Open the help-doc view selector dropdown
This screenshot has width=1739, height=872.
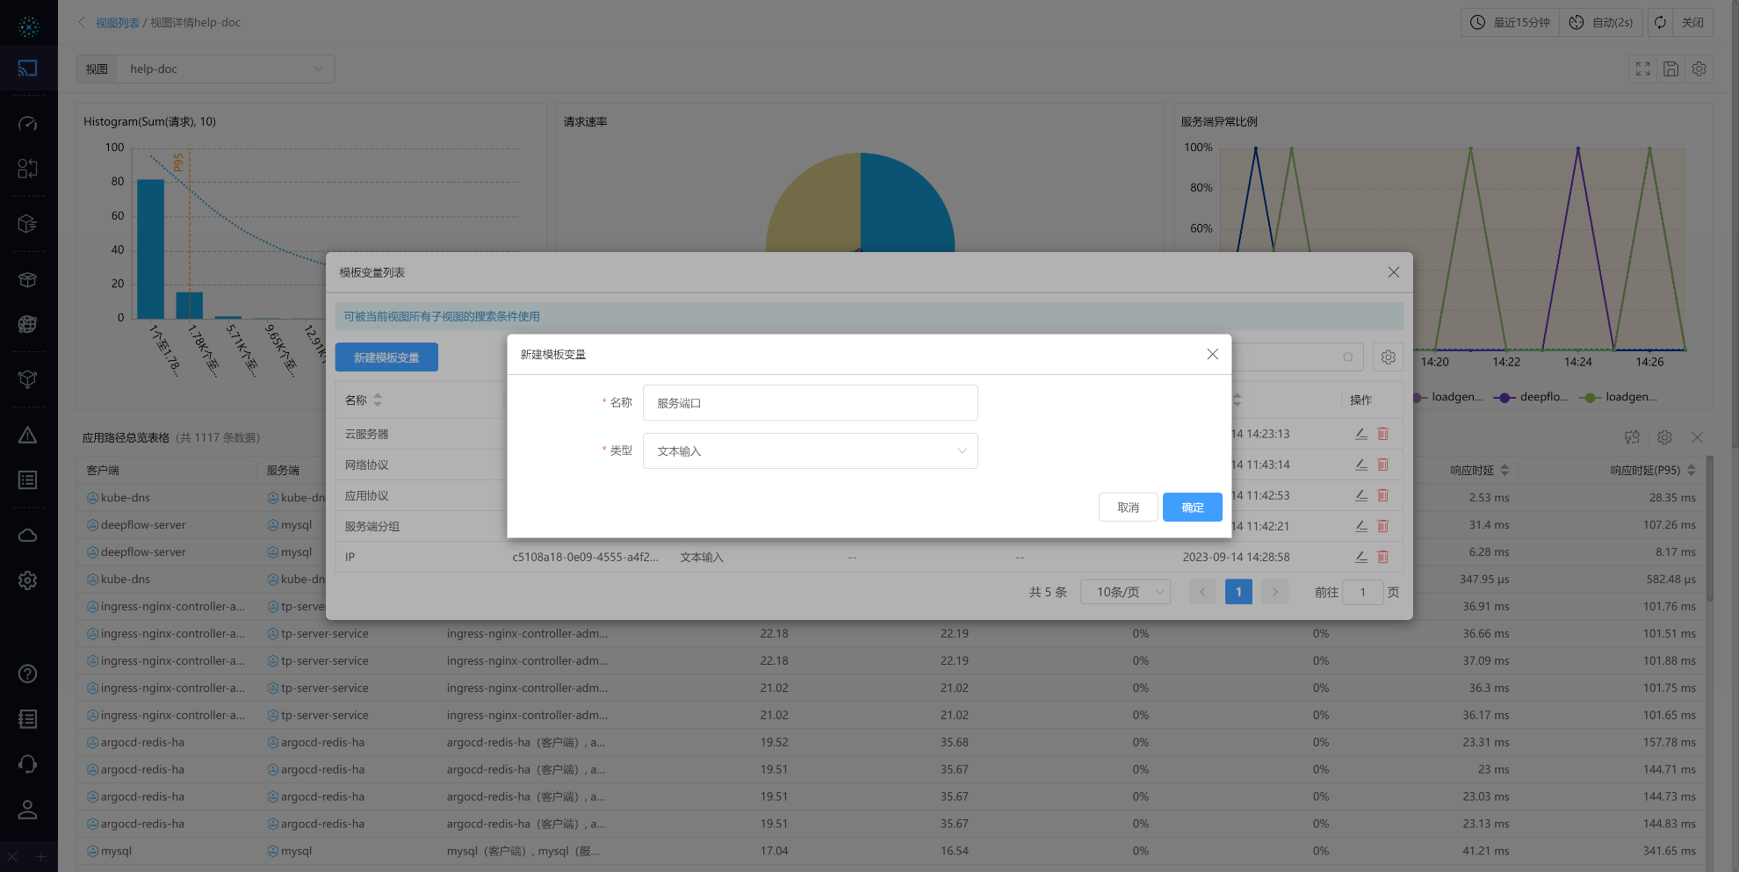225,69
